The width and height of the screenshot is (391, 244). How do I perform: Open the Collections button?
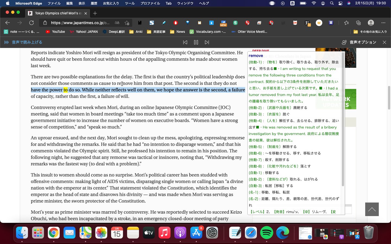point(358,23)
